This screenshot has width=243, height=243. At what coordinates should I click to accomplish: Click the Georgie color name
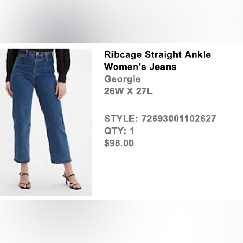coord(122,79)
